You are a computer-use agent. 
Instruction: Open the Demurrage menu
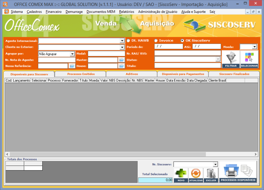point(74,12)
